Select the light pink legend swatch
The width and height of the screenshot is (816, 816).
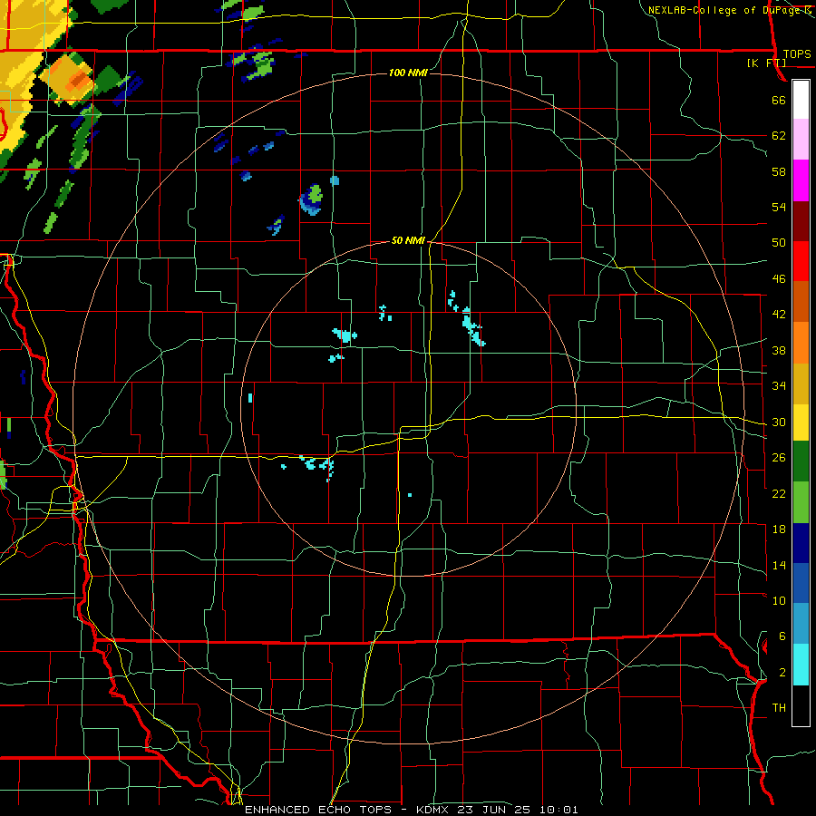click(801, 139)
